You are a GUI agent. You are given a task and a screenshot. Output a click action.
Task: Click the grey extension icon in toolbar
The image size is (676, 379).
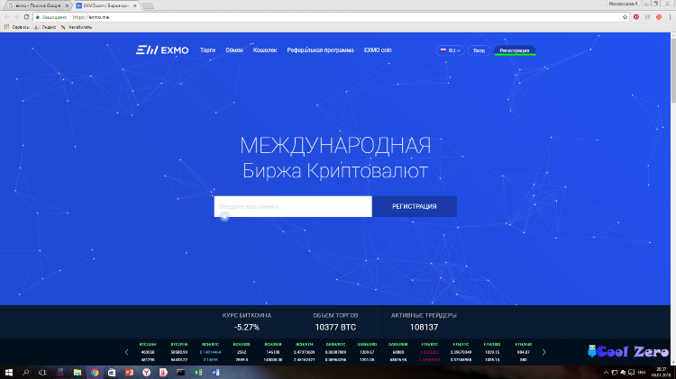click(x=647, y=17)
